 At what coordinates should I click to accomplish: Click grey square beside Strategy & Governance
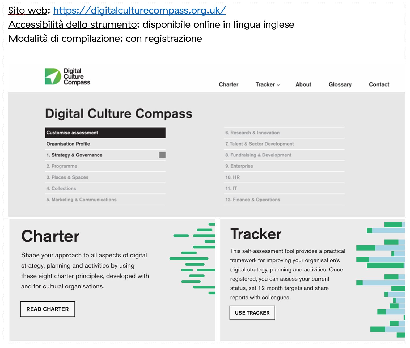[x=162, y=155]
